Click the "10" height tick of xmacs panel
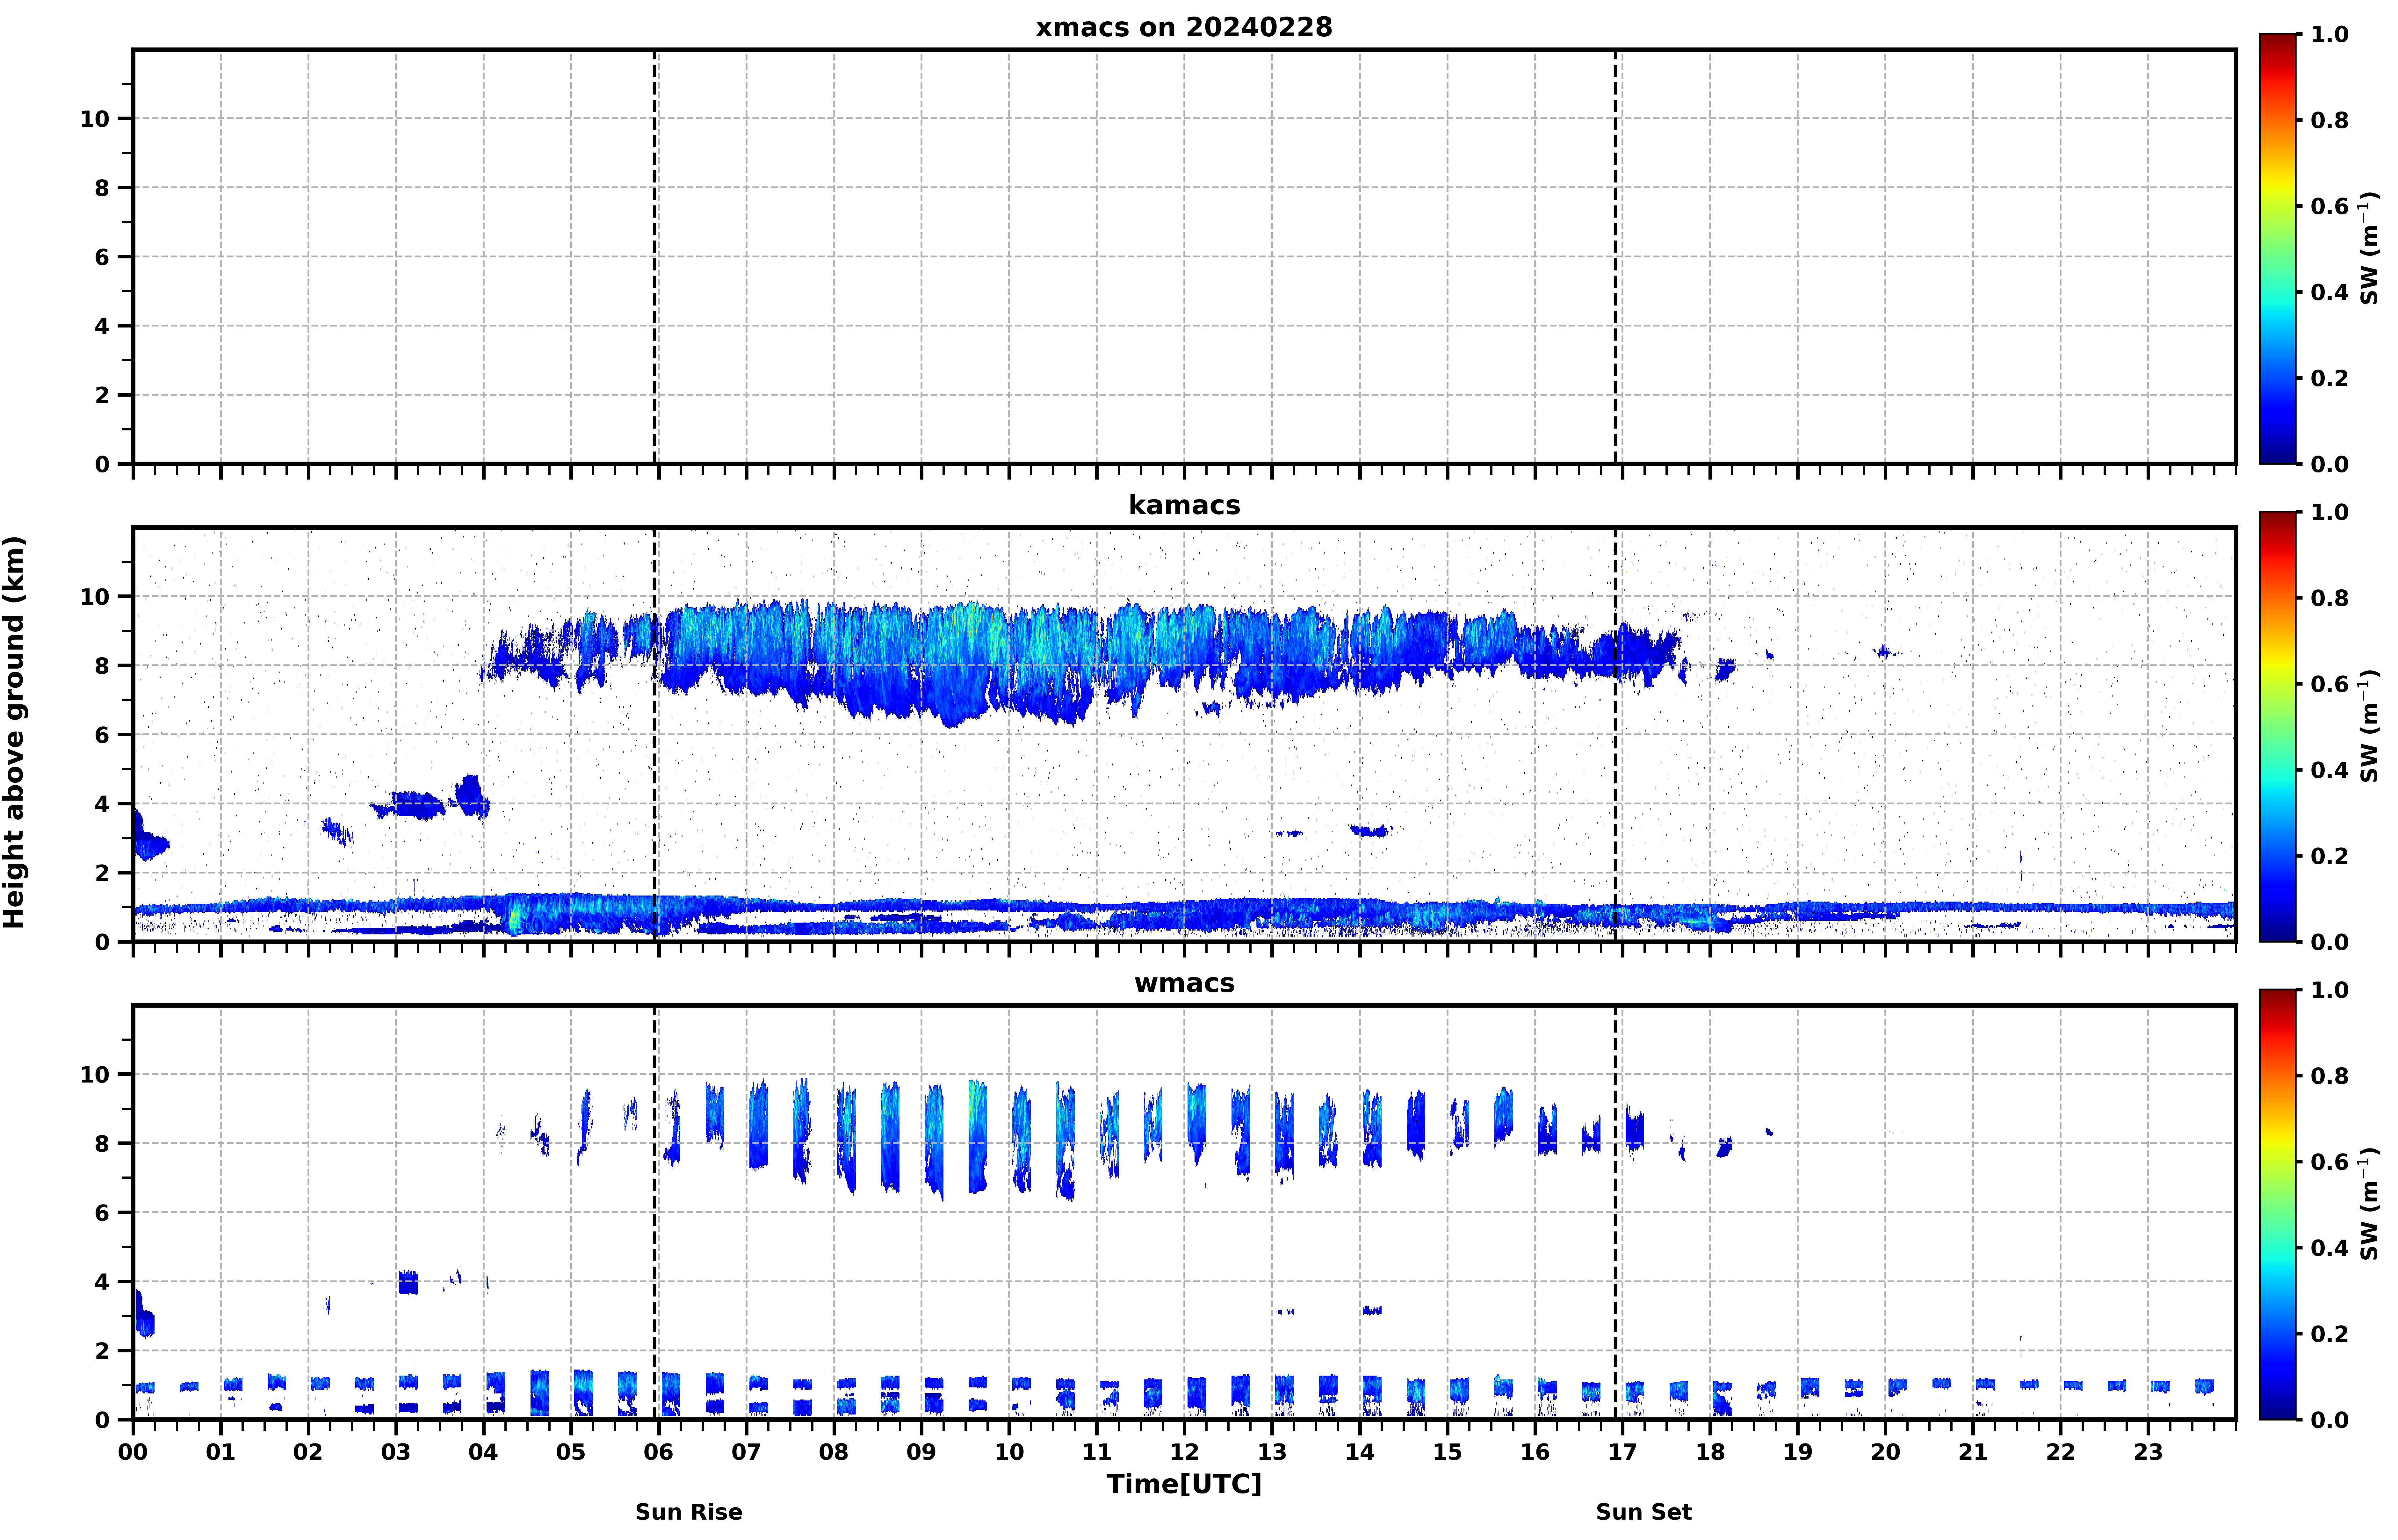The width and height of the screenshot is (2398, 1540). [95, 119]
